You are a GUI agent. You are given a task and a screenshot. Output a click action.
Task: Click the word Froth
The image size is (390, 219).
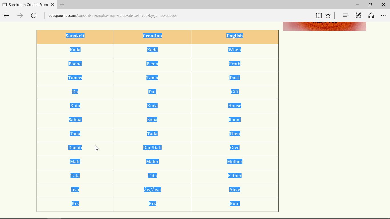pyautogui.click(x=235, y=64)
